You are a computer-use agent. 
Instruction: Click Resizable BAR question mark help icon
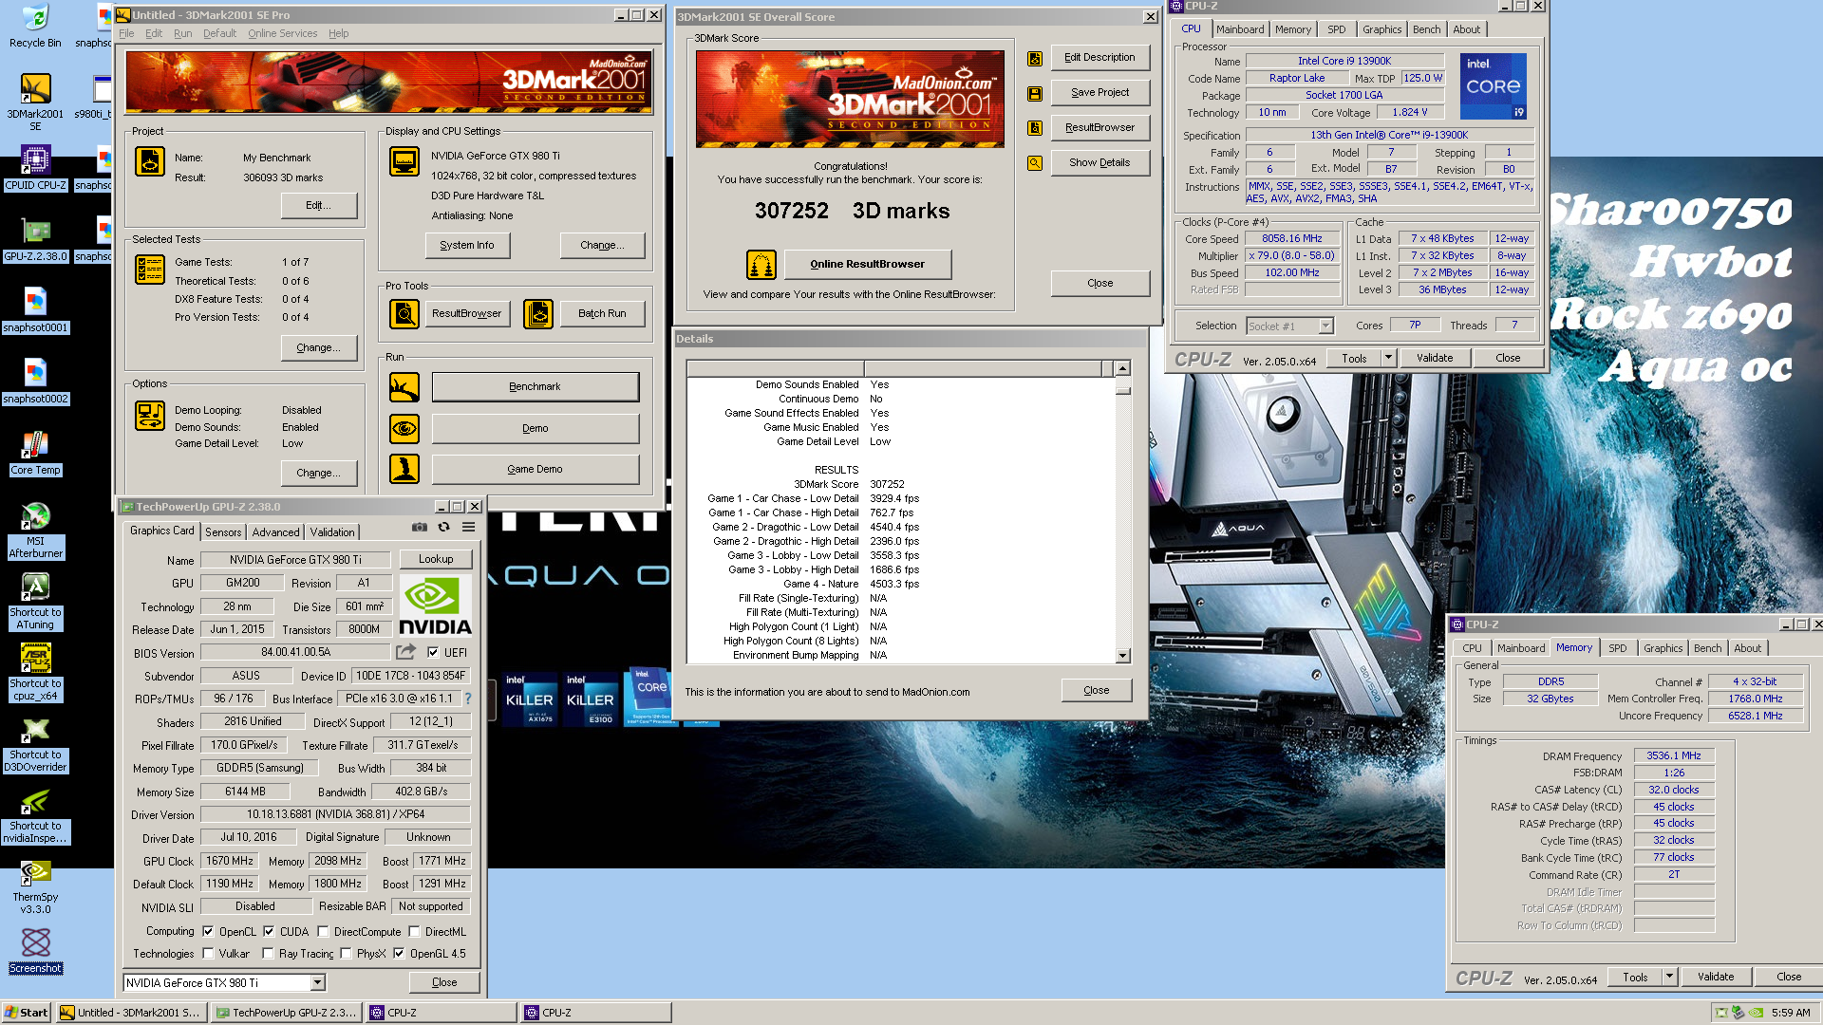[x=467, y=699]
